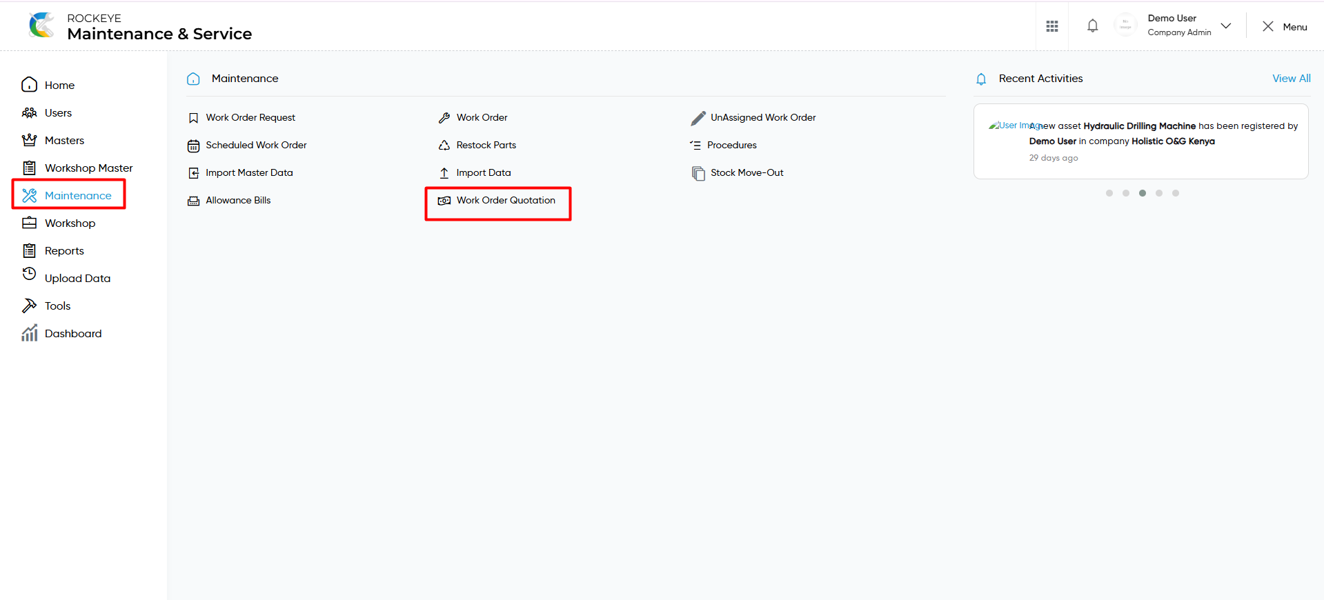Click the Maintenance tools icon in sidebar
This screenshot has width=1324, height=600.
(x=29, y=195)
